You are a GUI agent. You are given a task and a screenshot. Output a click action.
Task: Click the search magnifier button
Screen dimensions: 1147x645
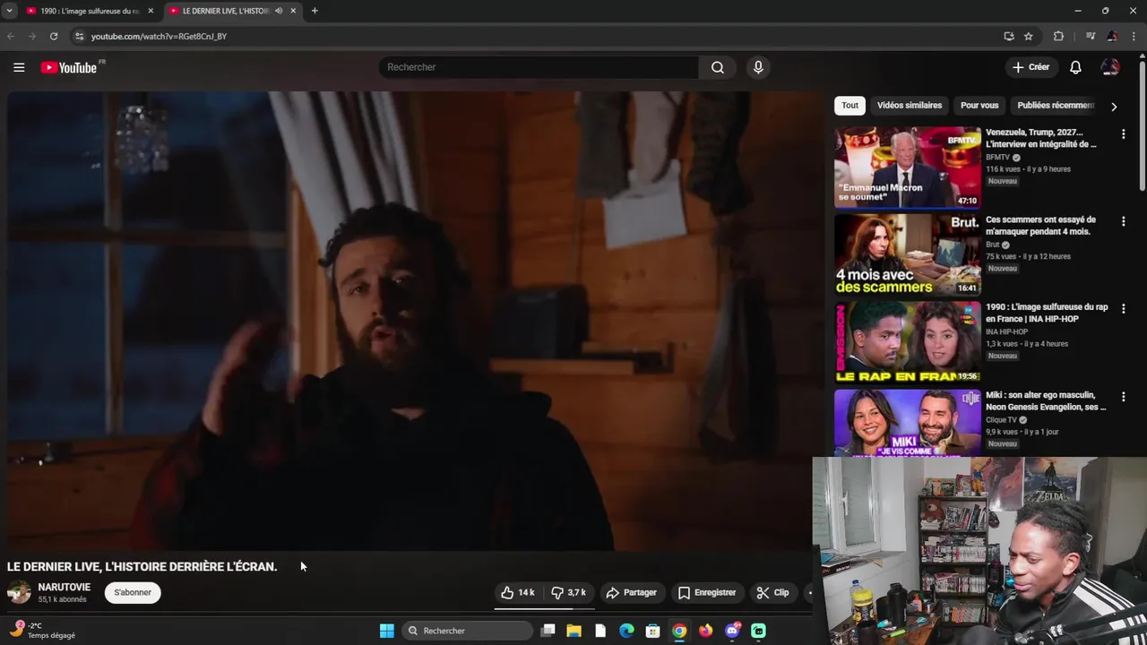pyautogui.click(x=717, y=67)
